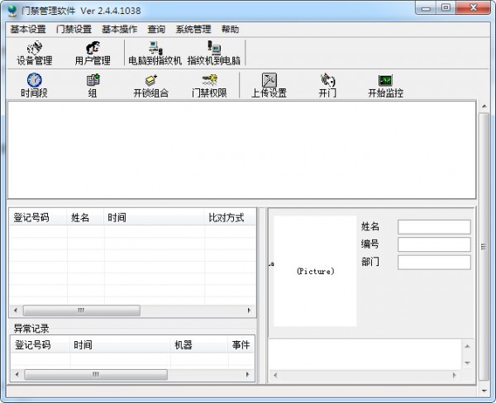
Task: Click 异常记录 horizontal scrollbar thumb
Action: pyautogui.click(x=96, y=375)
